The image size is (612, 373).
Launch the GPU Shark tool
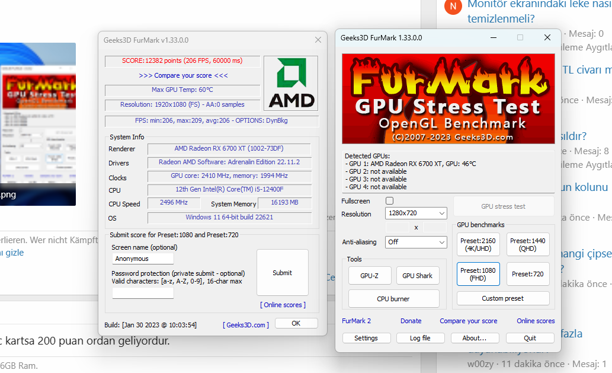coord(417,276)
